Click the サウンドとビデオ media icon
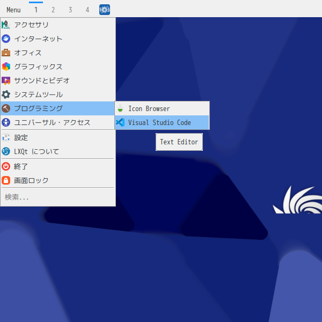This screenshot has width=322, height=322. 6,80
